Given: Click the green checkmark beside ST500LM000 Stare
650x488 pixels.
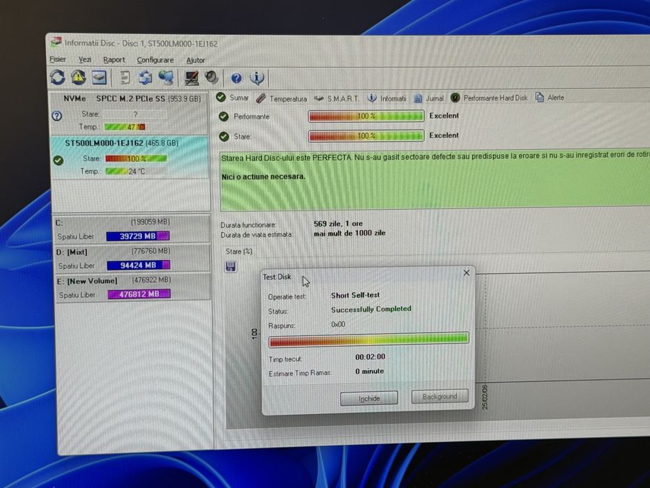Looking at the screenshot, I should (x=59, y=160).
